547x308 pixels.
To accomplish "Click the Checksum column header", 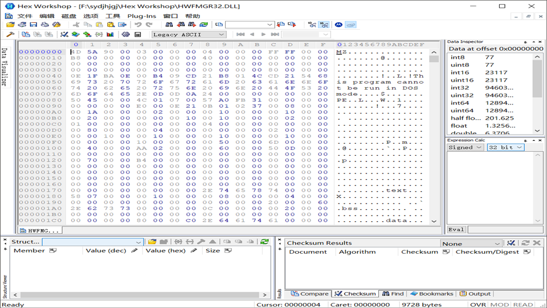I will coord(419,252).
